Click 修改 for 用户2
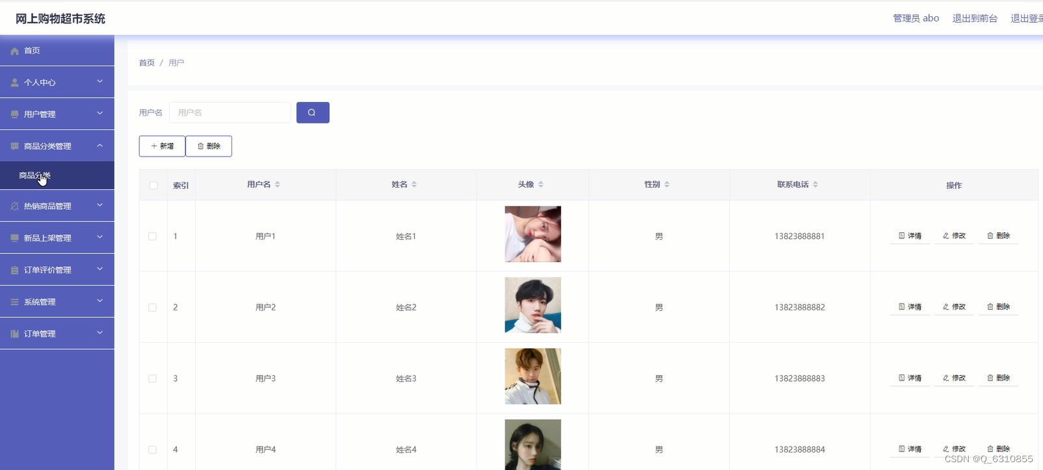1043x470 pixels. (x=954, y=306)
